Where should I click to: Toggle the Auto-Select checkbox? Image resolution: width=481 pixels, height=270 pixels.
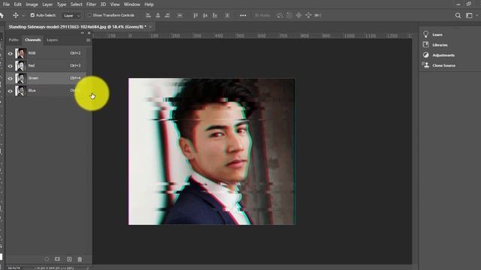[32, 15]
